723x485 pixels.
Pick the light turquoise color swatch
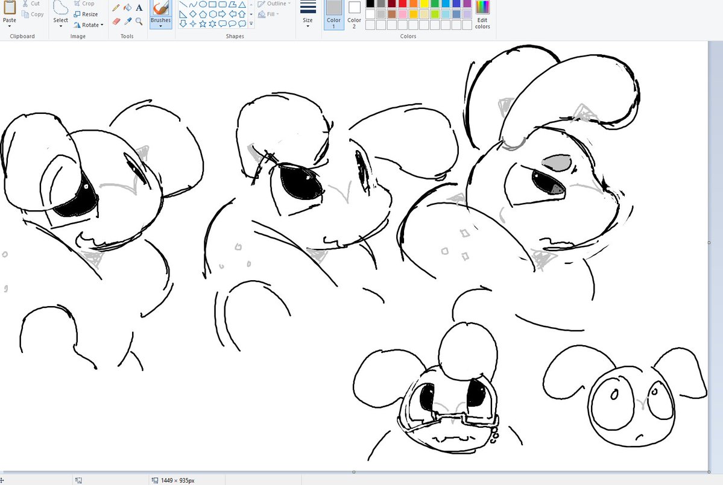(x=446, y=14)
